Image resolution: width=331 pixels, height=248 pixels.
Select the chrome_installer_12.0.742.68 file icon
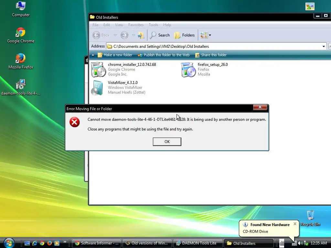pyautogui.click(x=98, y=69)
